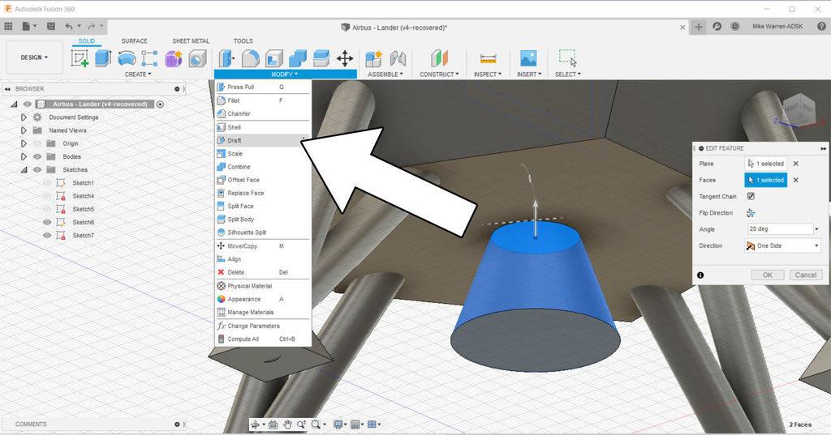This screenshot has height=435, width=831.
Task: Open the CONSTRUCT dropdown menu
Action: (x=439, y=75)
